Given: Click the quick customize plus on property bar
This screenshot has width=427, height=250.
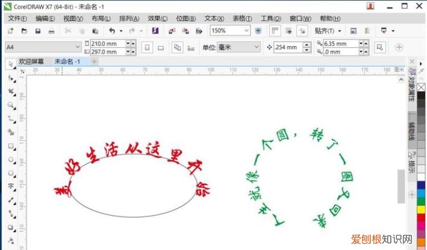Looking at the screenshot, I should click(x=399, y=47).
